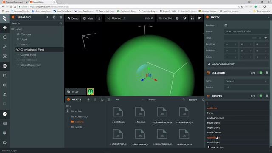Edit the entity Name field

246,31
